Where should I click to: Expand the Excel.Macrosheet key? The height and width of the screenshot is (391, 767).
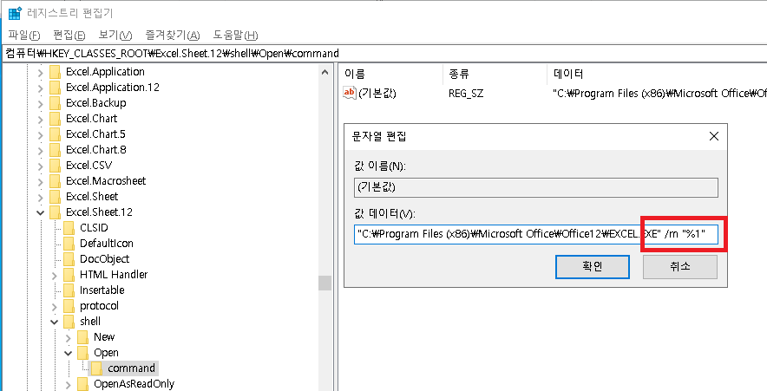point(41,181)
